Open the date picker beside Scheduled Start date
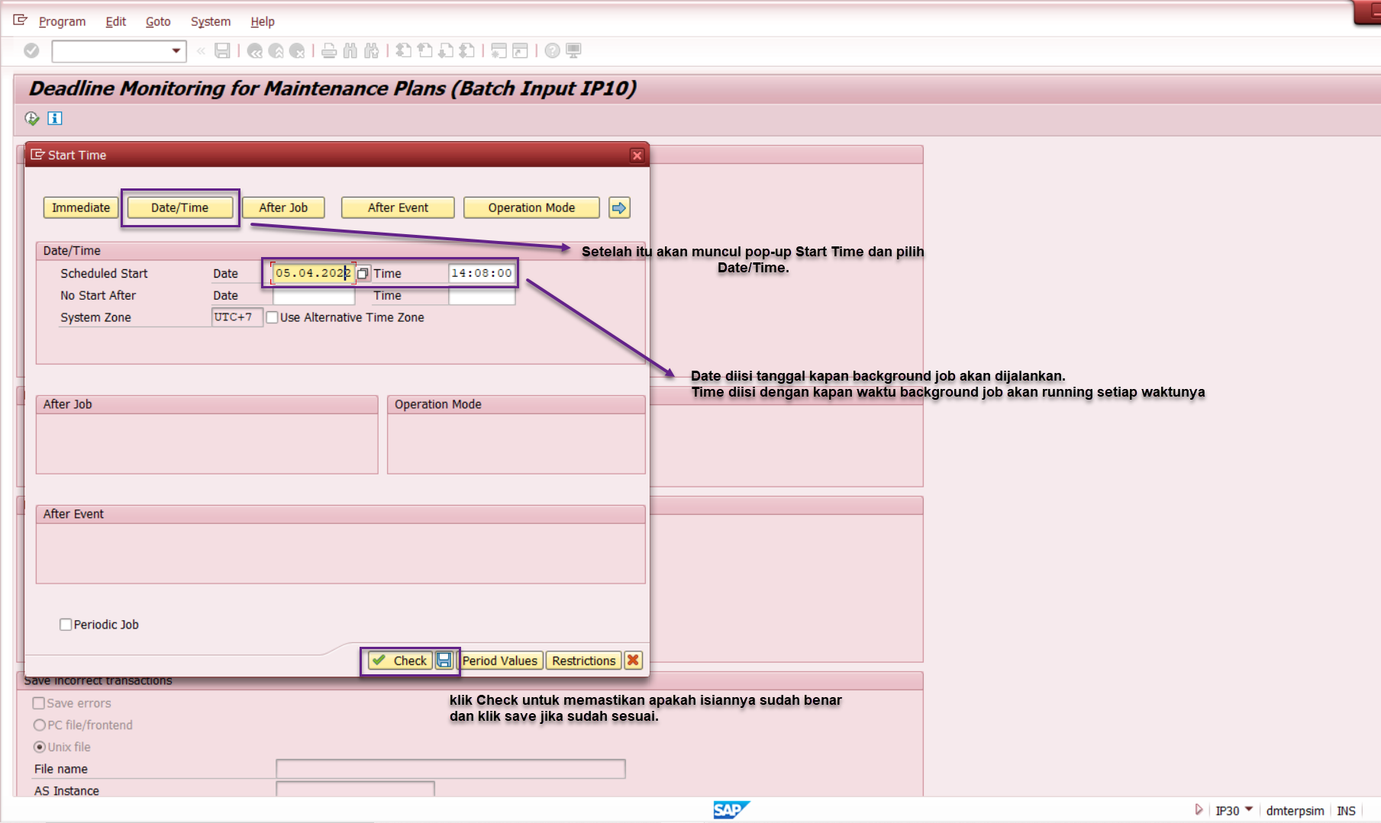This screenshot has width=1381, height=823. pyautogui.click(x=363, y=273)
